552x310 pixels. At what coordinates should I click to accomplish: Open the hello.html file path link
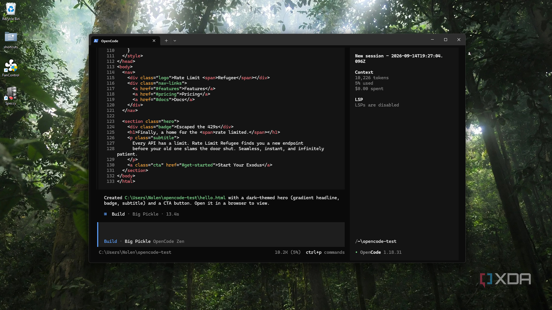pyautogui.click(x=175, y=198)
